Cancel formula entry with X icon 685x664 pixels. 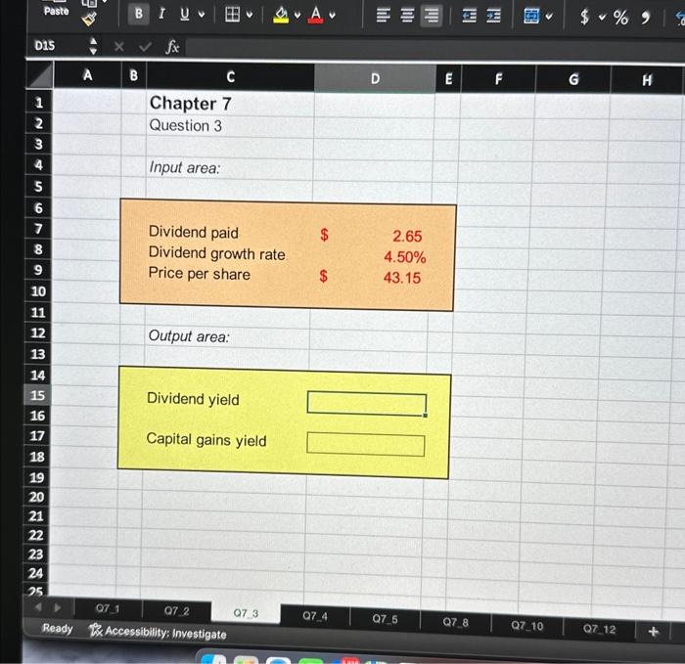coord(118,46)
